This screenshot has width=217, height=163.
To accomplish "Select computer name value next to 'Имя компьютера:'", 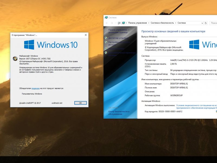I will pyautogui.click(x=179, y=84).
